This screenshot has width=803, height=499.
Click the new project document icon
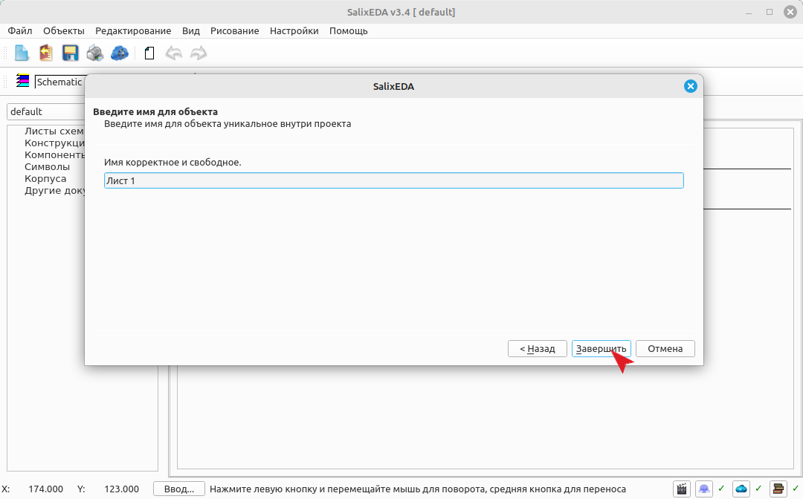pos(22,53)
